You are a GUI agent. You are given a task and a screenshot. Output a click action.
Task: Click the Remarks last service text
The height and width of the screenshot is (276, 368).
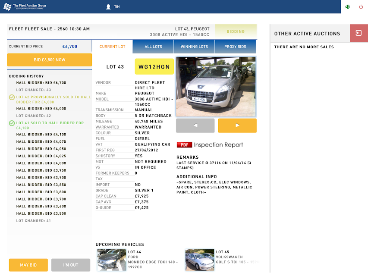point(214,165)
